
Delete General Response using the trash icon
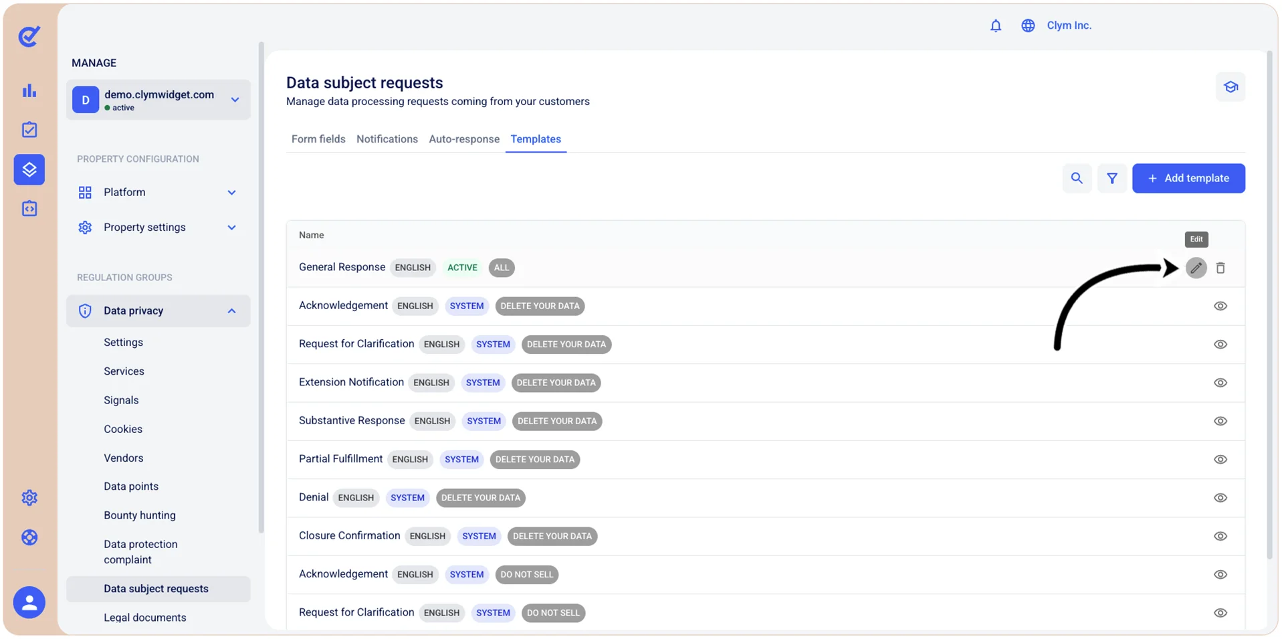1220,268
